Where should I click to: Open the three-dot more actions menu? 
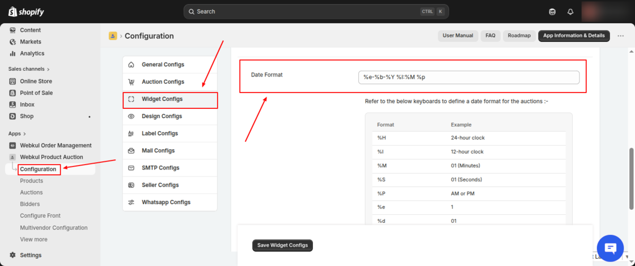[x=620, y=36]
